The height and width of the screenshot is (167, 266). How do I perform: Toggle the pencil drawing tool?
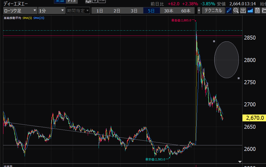pos(229,11)
